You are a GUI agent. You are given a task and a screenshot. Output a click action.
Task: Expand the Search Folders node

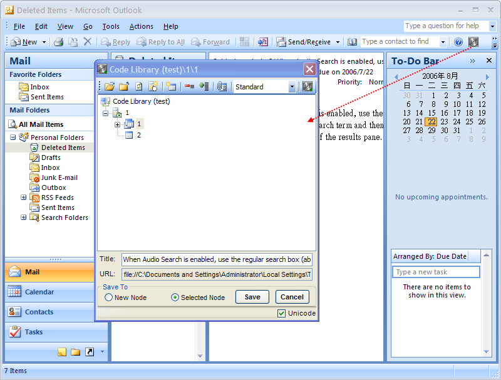23,217
